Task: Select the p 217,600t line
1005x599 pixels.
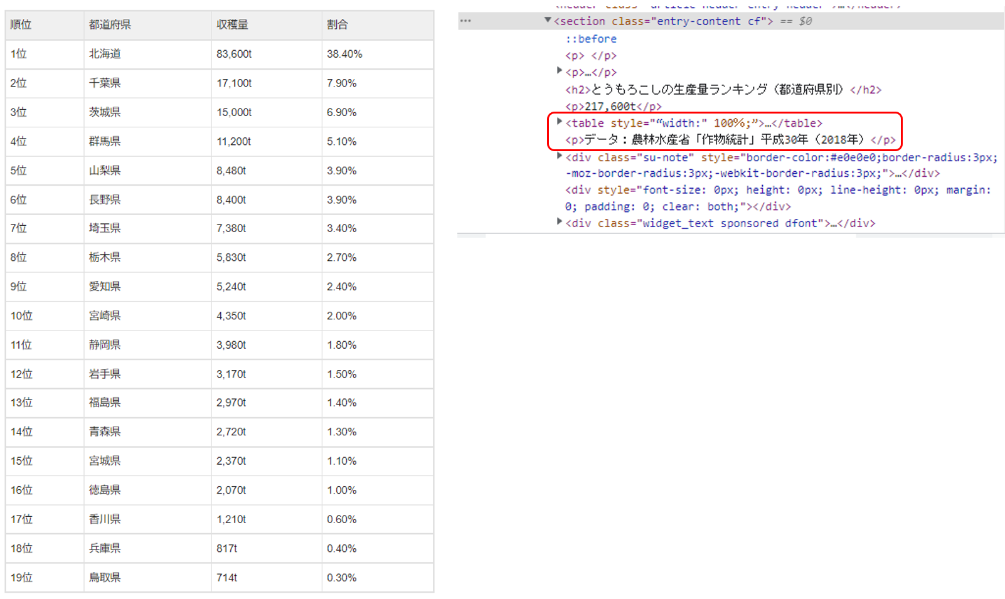Action: coord(614,107)
